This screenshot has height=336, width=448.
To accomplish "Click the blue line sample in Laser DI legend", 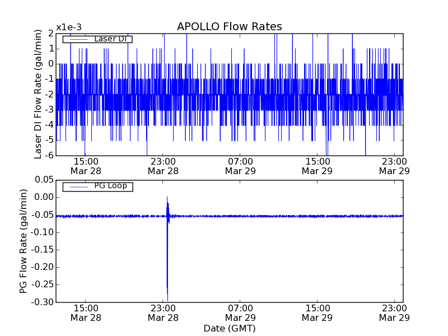I will pos(77,39).
